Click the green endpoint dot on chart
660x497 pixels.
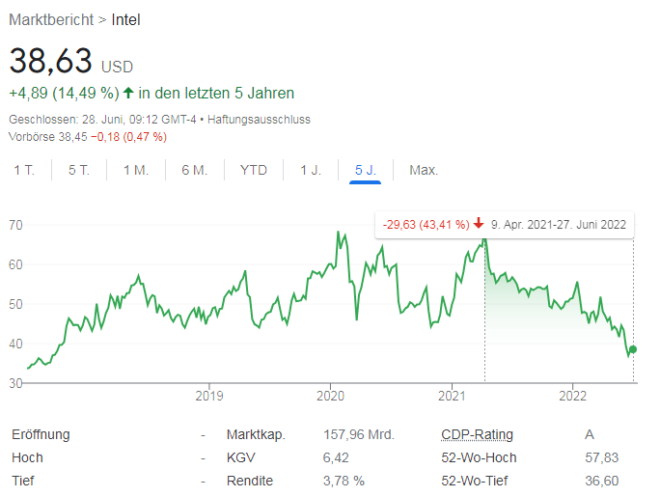(x=633, y=349)
